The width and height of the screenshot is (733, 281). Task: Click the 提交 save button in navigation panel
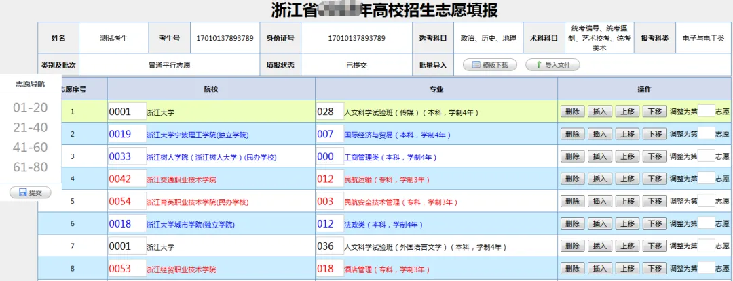[31, 193]
